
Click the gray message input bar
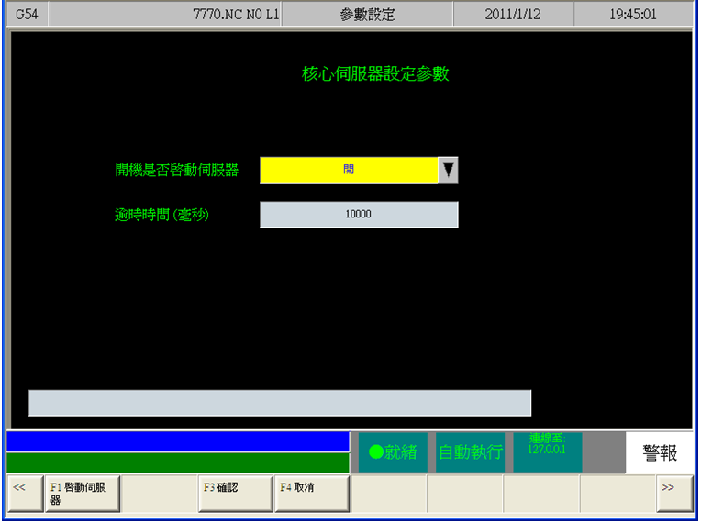[280, 403]
